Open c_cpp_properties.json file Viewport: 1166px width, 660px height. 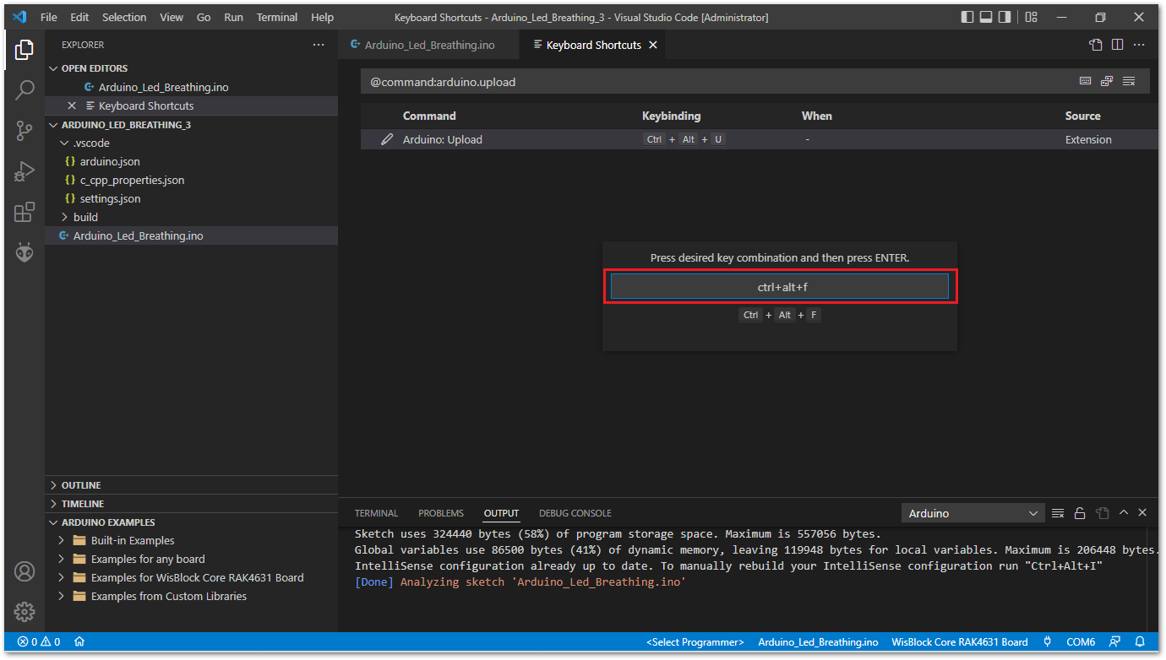click(x=132, y=180)
